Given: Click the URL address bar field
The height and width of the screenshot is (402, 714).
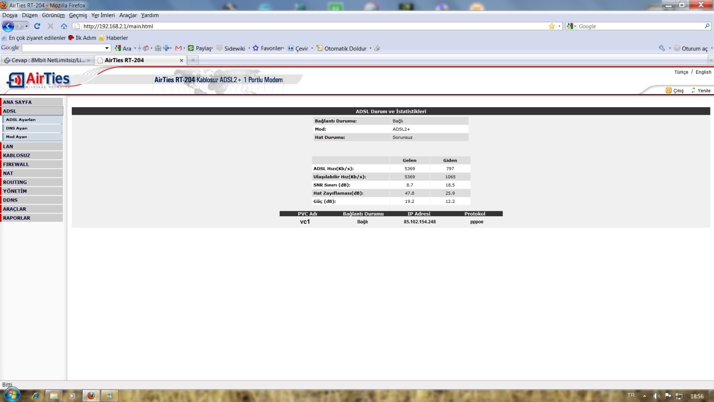Looking at the screenshot, I should point(312,26).
